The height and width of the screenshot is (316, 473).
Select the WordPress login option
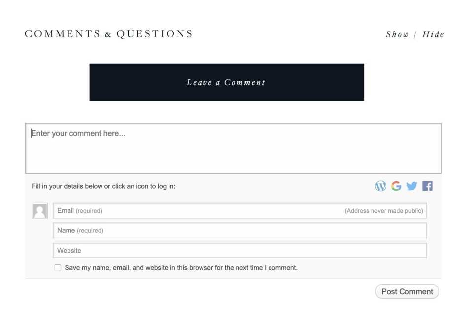[x=380, y=186]
